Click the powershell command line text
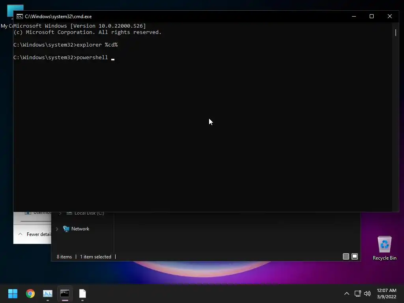404x303 pixels. pyautogui.click(x=60, y=58)
